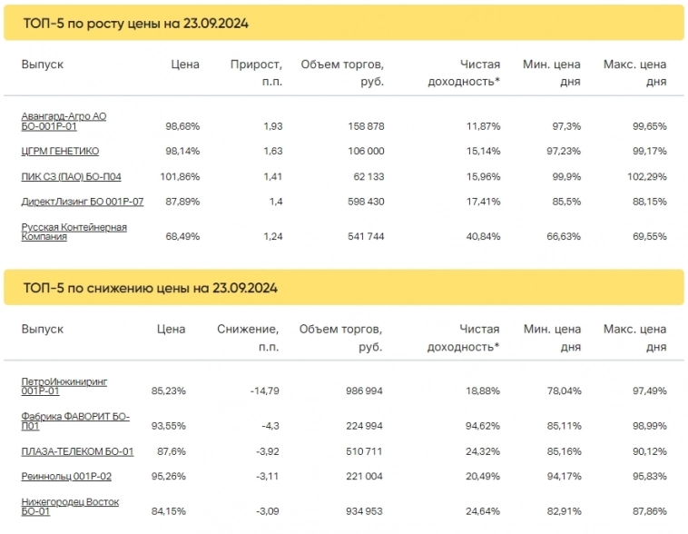Select the ДиректЛизинг БО 001Р-07 link

(x=75, y=202)
